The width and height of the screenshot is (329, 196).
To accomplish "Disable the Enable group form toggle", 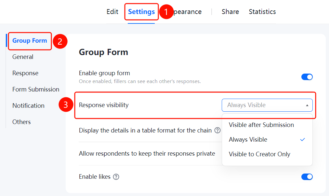I will [x=307, y=77].
